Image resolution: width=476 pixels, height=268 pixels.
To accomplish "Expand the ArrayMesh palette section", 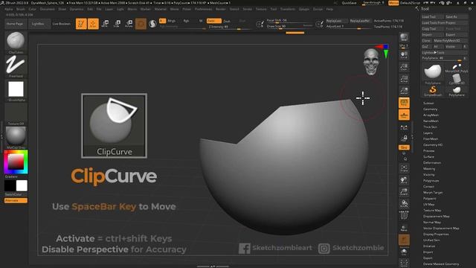I will click(431, 115).
